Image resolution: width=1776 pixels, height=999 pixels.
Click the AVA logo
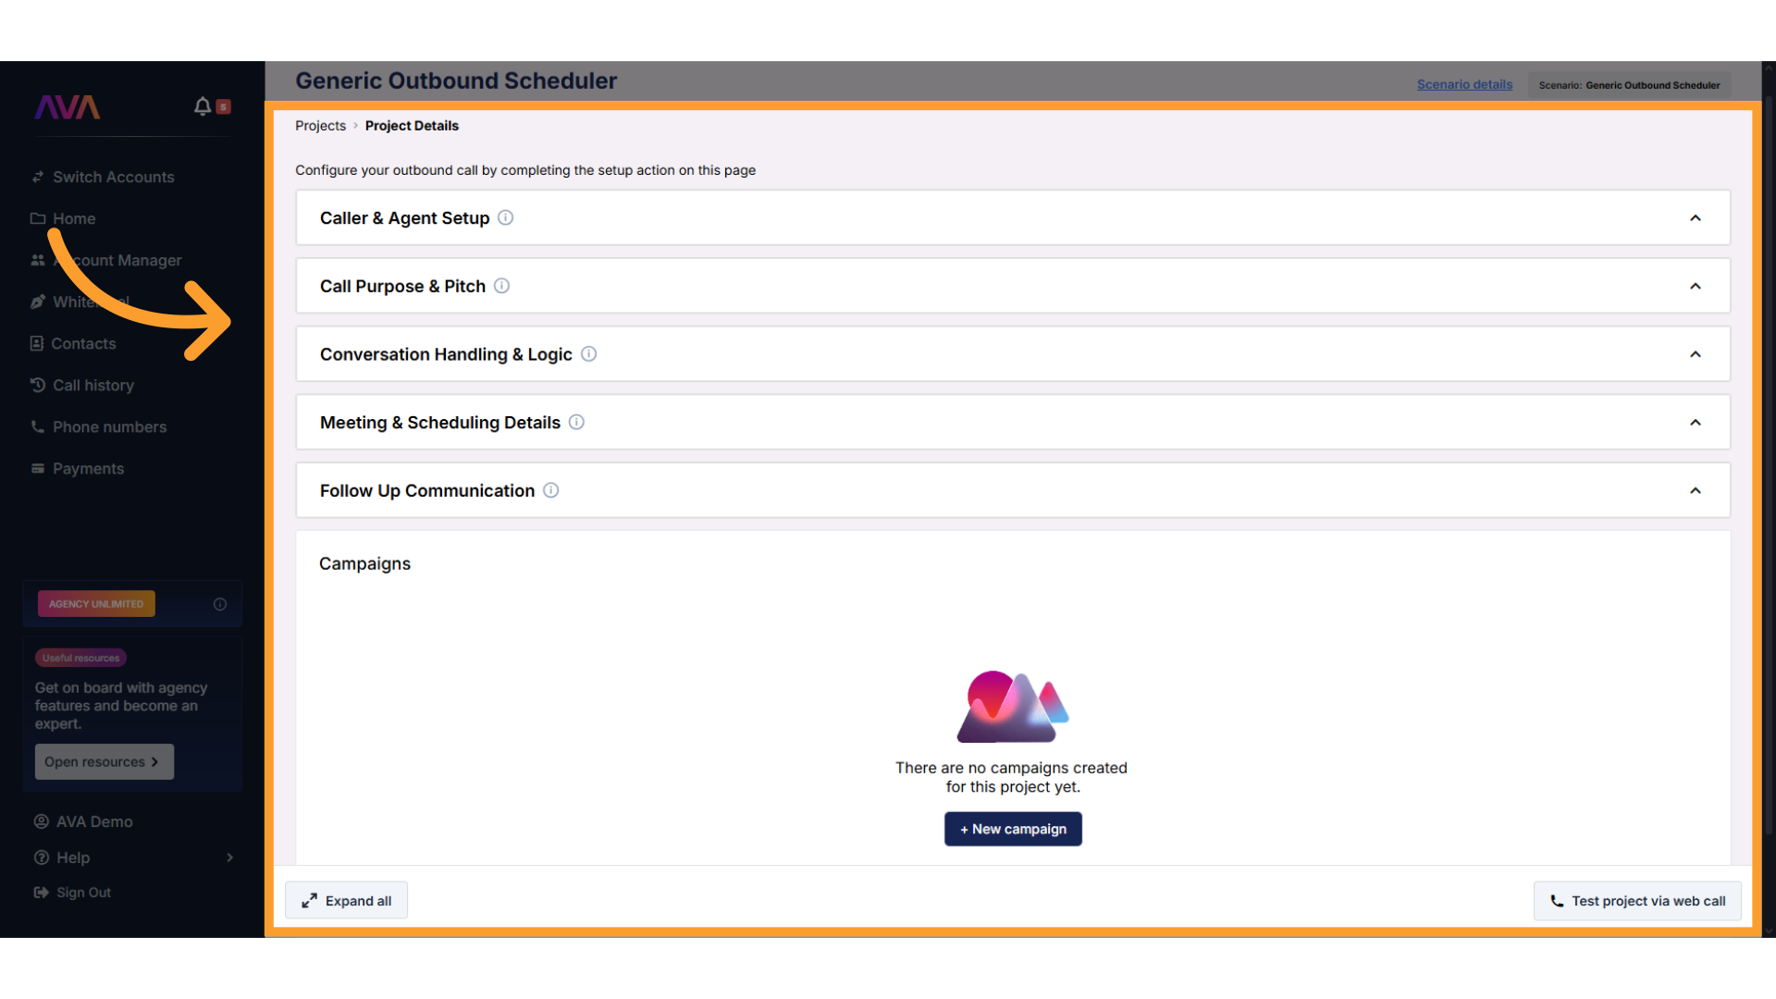[68, 107]
